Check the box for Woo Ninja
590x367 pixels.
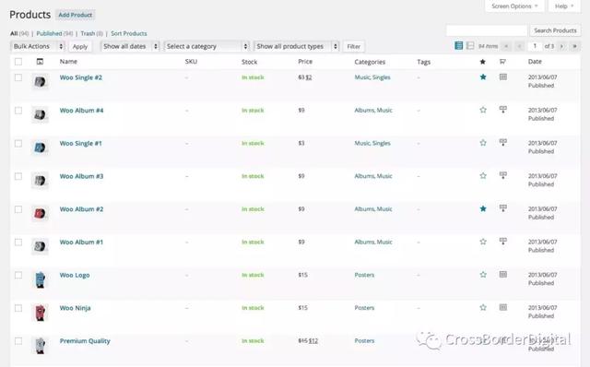point(18,308)
